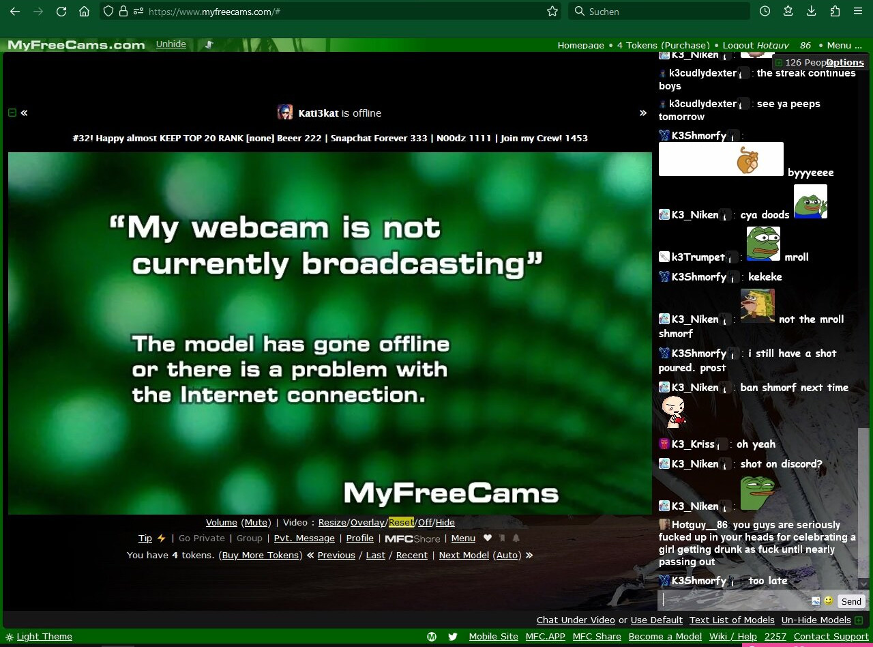Open MFC Share below video
This screenshot has width=873, height=647.
pos(413,538)
